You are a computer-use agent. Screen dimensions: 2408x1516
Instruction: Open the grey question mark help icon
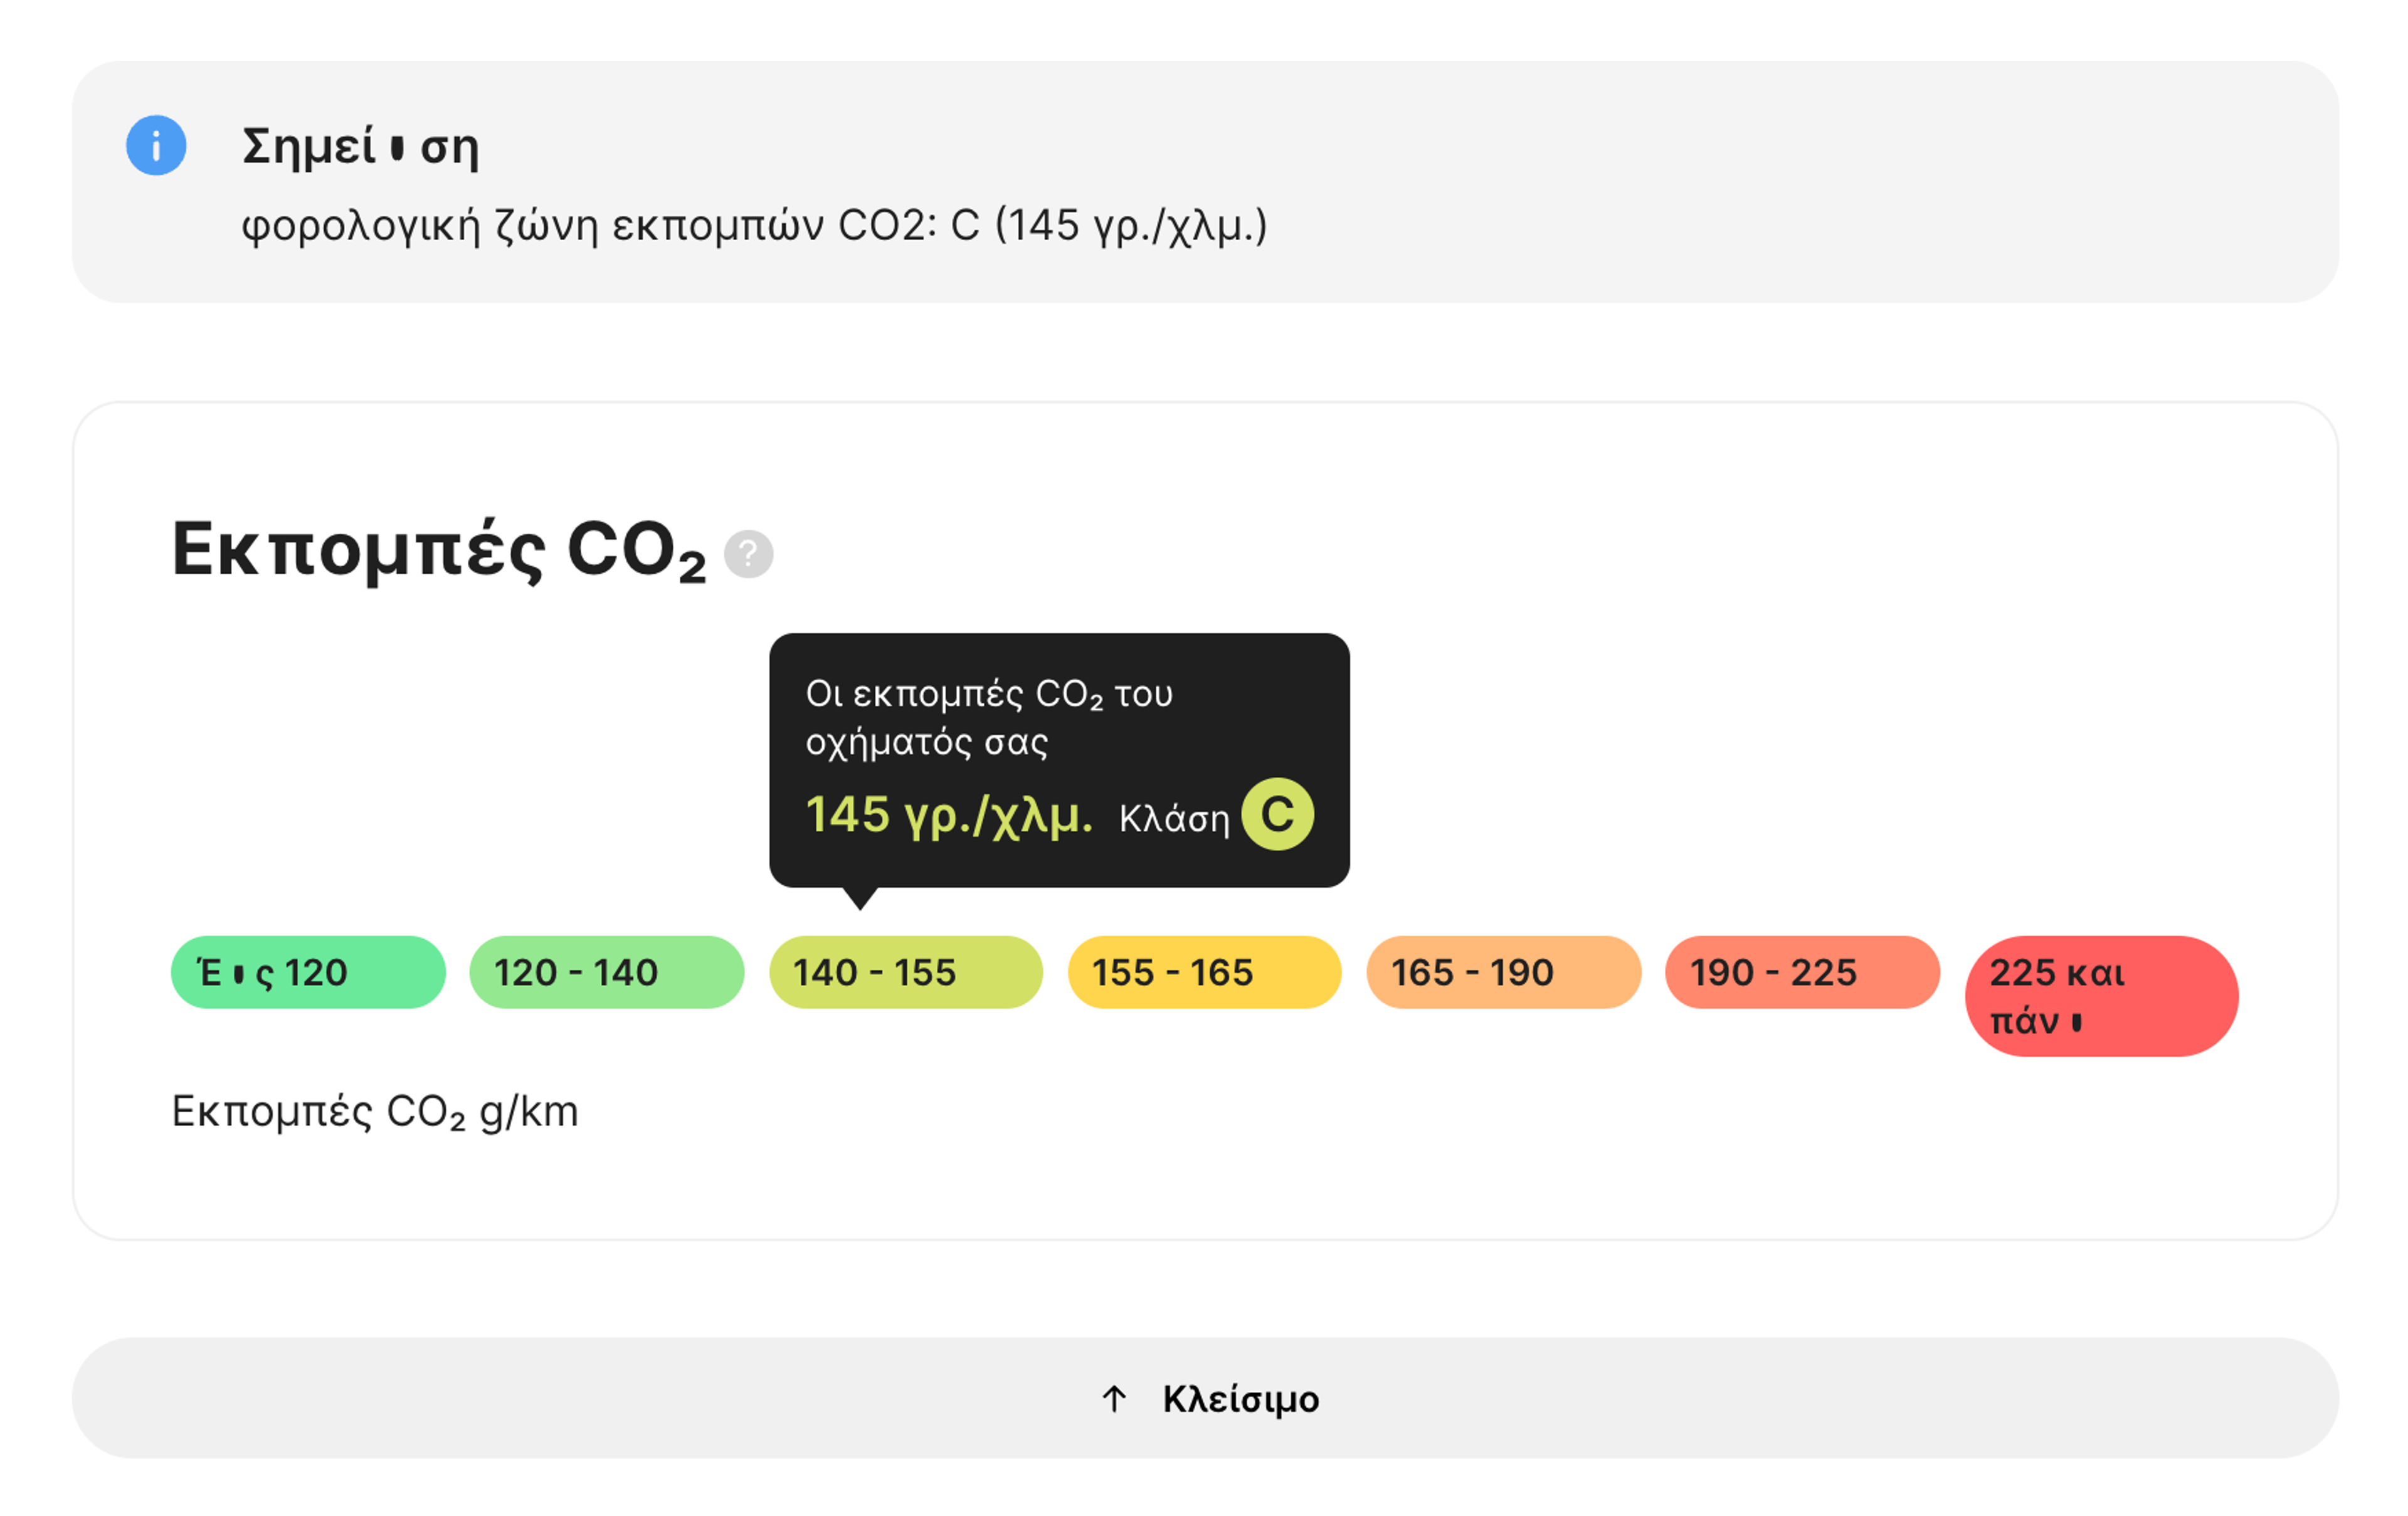[748, 554]
